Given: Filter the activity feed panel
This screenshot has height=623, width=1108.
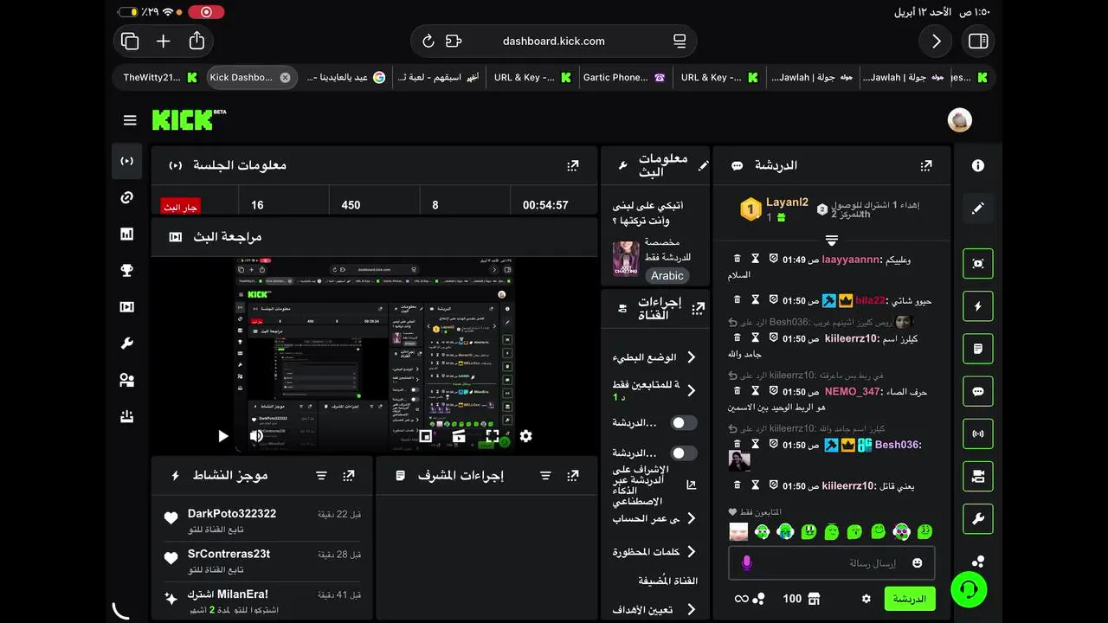Looking at the screenshot, I should [x=321, y=476].
